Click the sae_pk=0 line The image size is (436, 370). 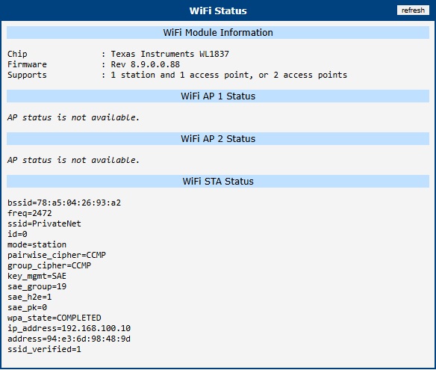tap(27, 308)
